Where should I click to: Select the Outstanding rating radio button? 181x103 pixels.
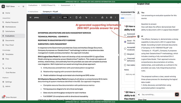(125, 35)
